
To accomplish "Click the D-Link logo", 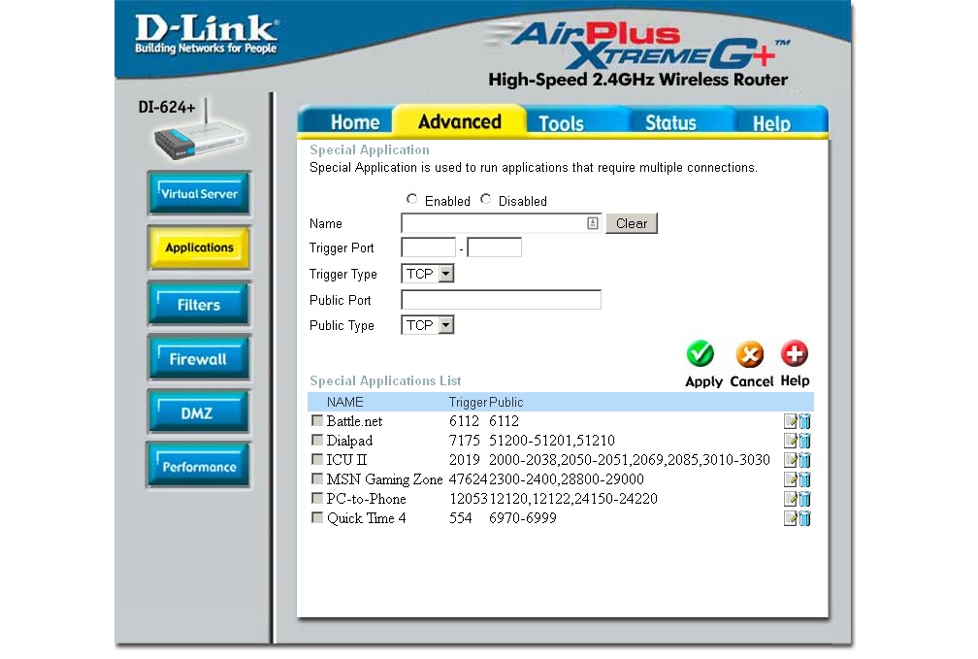I will tap(207, 34).
